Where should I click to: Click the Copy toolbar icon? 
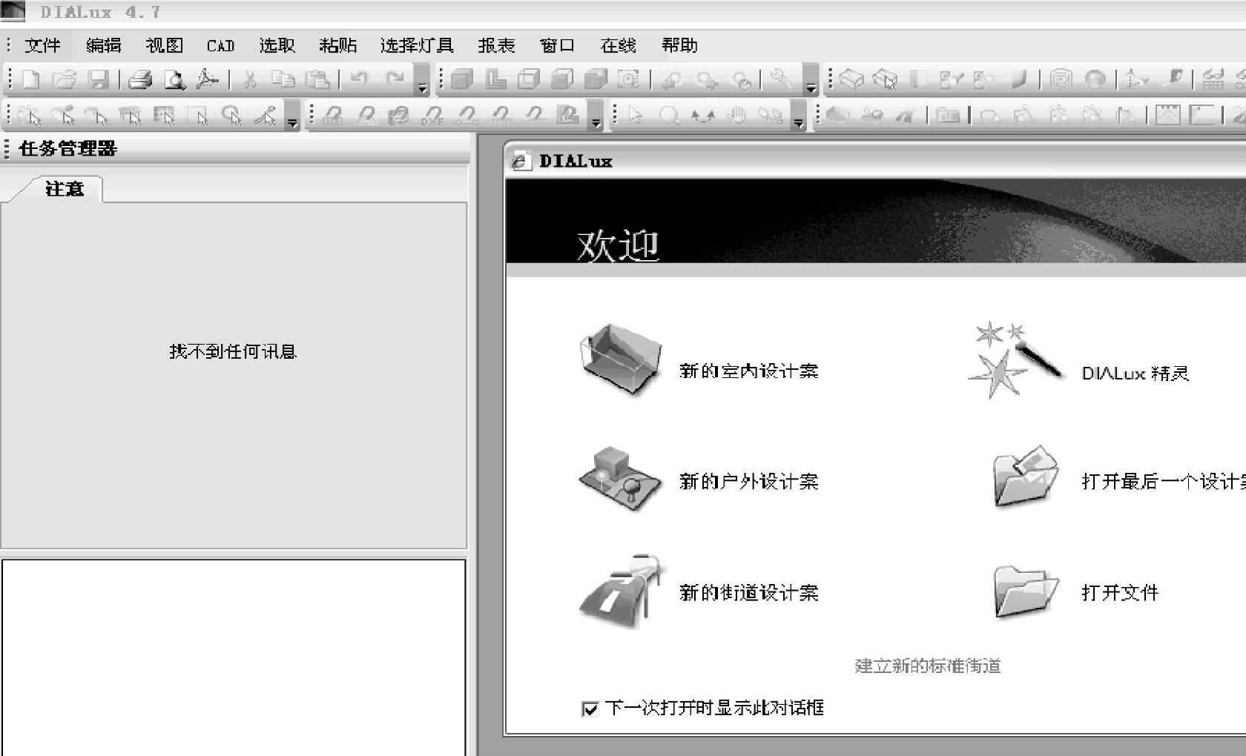pos(283,79)
